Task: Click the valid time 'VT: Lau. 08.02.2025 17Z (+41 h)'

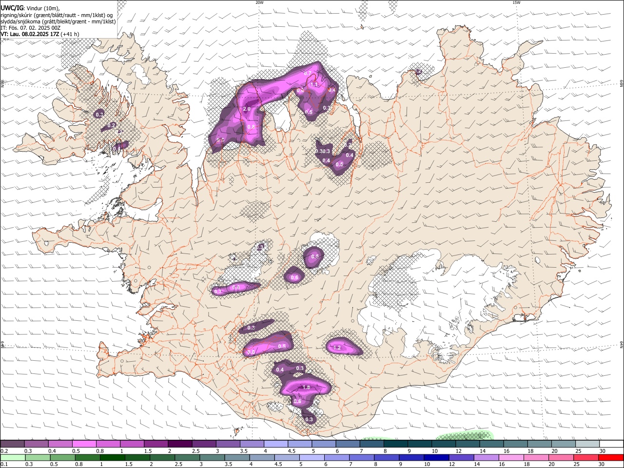Action: (40, 34)
